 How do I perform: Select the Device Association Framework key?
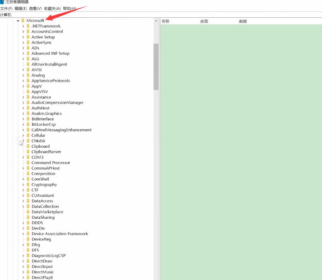(60, 234)
